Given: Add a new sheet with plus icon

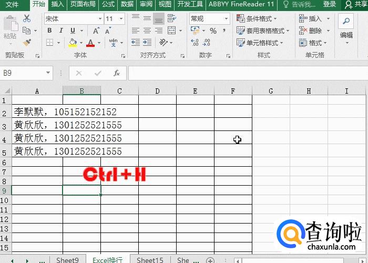Looking at the screenshot, I should click(x=210, y=260).
